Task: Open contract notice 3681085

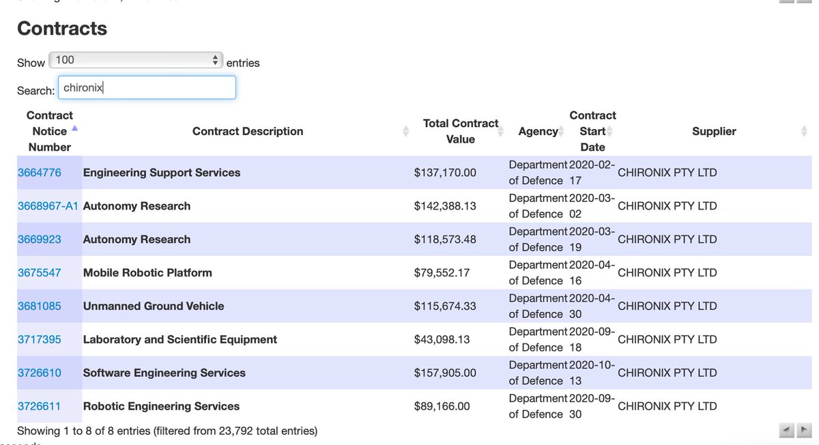Action: [x=39, y=306]
